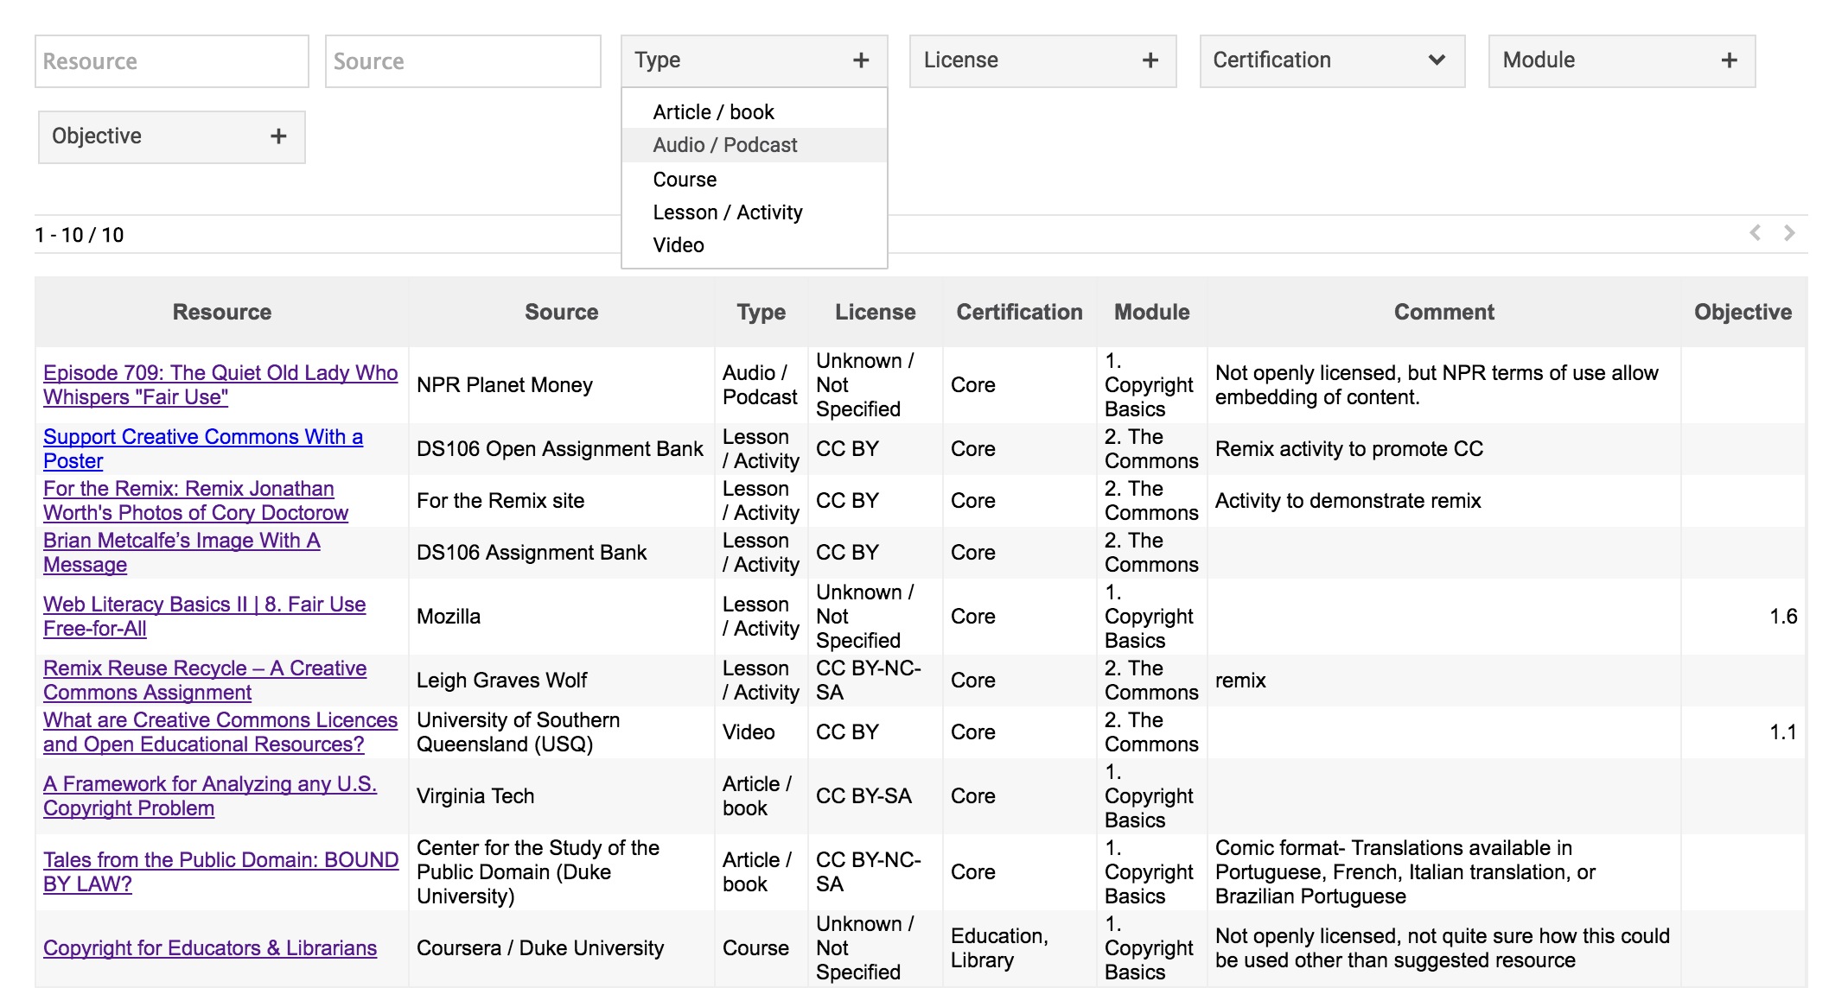
Task: Select Course in the Type list
Action: [x=685, y=180]
